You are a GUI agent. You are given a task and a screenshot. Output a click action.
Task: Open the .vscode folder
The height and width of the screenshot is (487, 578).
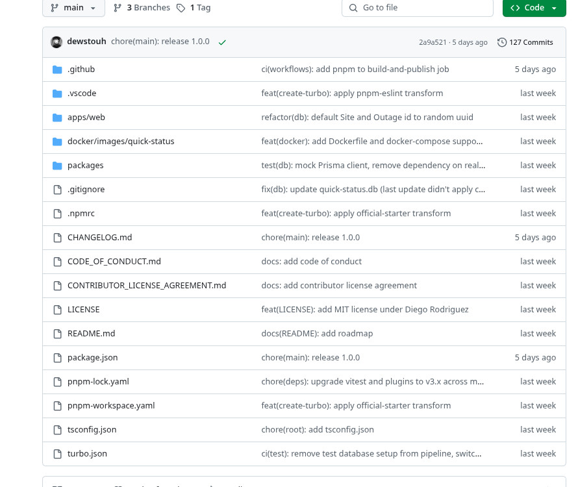(82, 94)
